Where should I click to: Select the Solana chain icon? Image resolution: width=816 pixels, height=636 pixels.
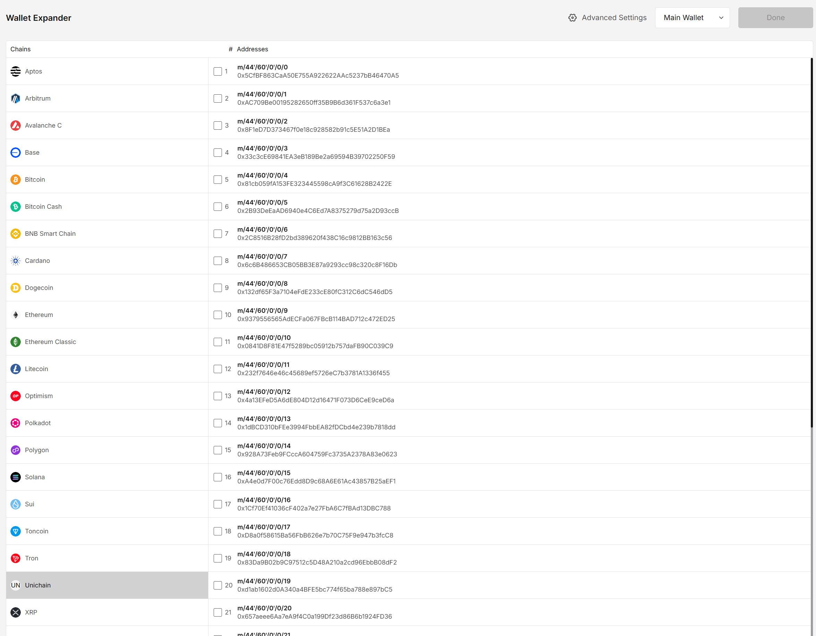point(15,477)
